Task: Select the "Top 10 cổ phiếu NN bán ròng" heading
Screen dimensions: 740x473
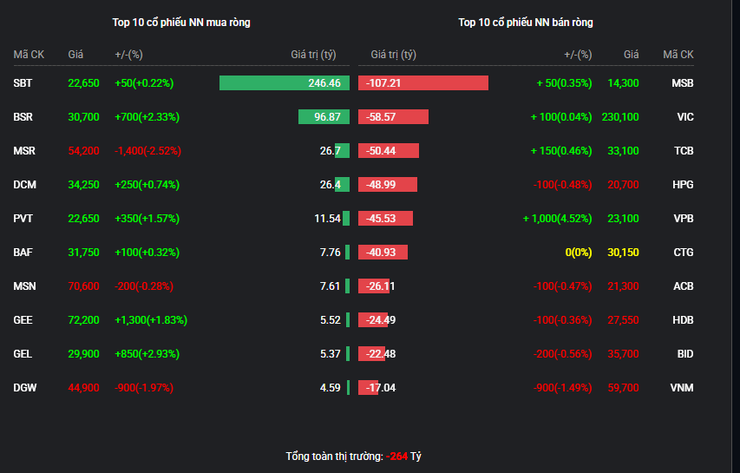Action: coord(526,23)
